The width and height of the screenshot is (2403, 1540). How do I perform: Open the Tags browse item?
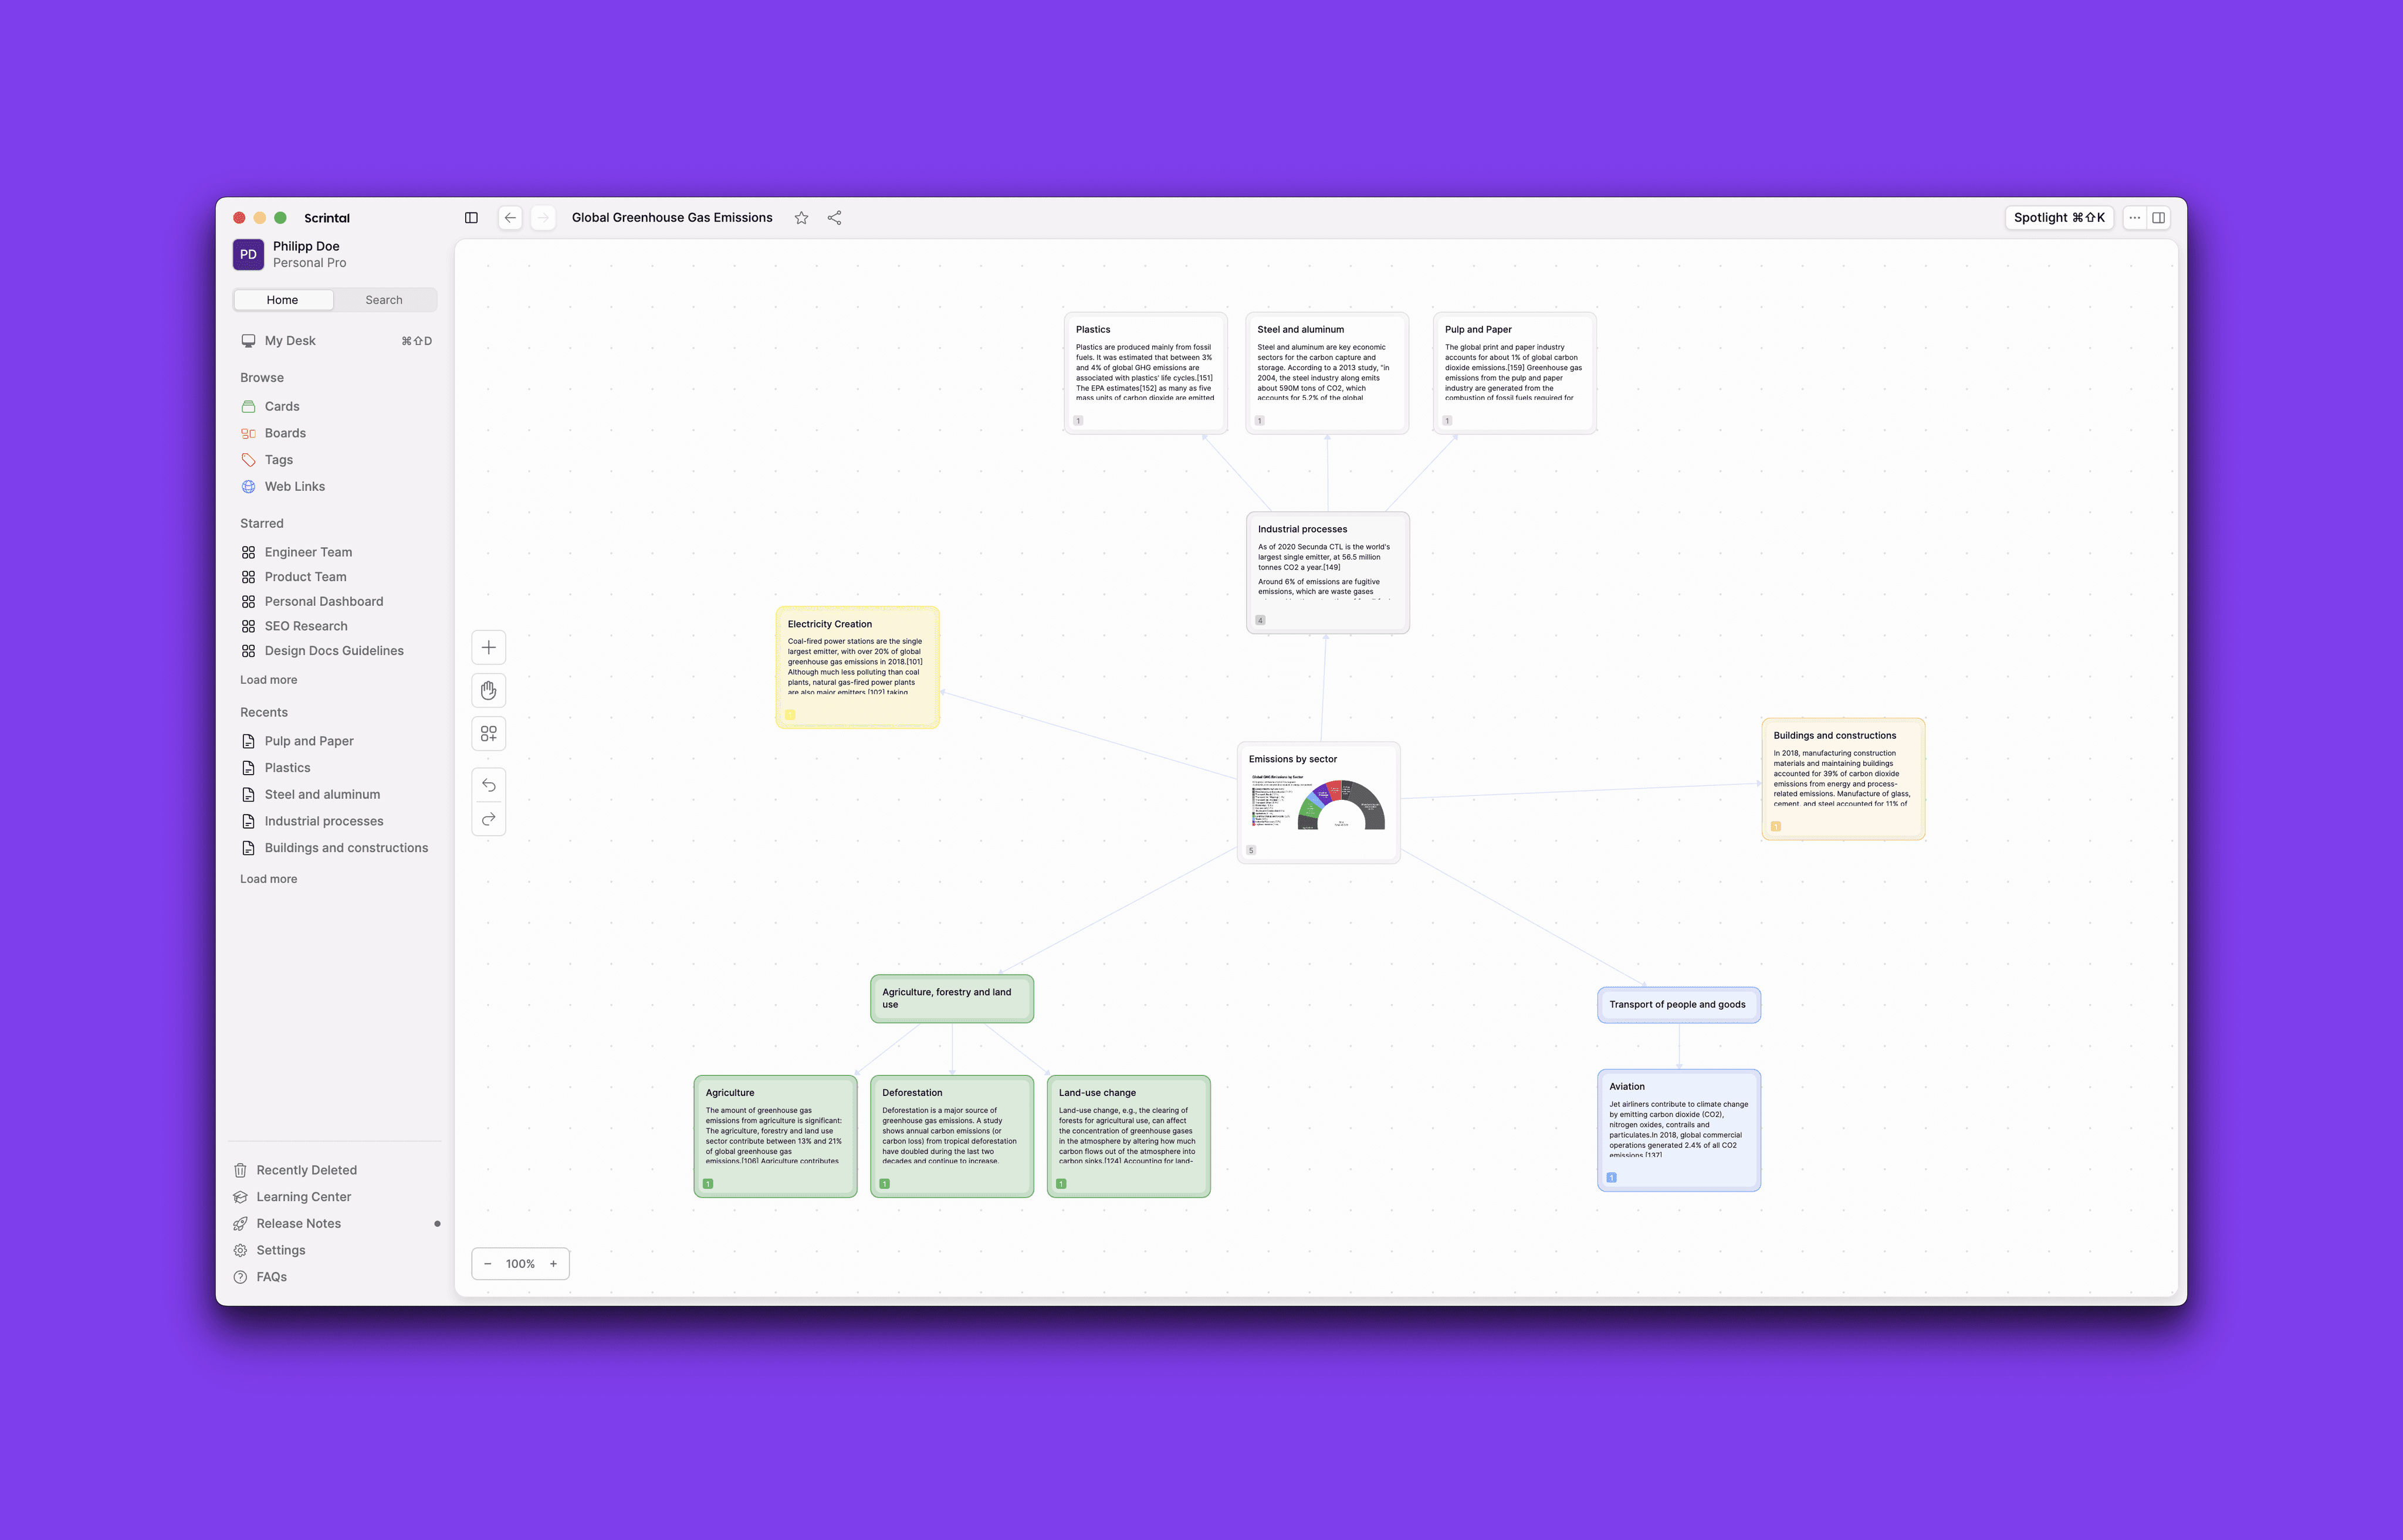[x=278, y=460]
